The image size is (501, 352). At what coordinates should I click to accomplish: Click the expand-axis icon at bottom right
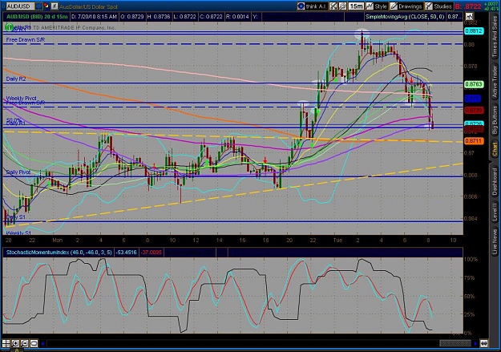point(484,343)
